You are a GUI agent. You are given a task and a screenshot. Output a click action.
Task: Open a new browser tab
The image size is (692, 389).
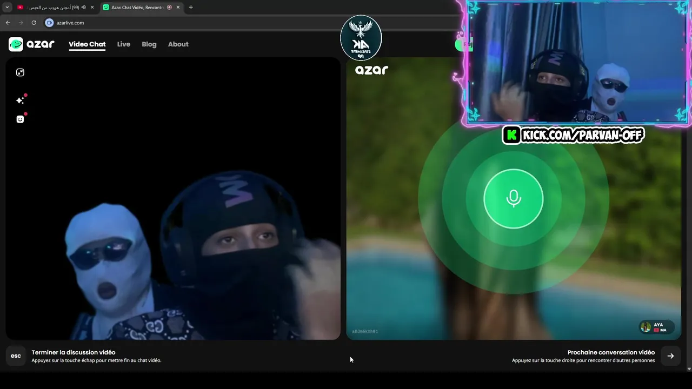[x=191, y=8]
